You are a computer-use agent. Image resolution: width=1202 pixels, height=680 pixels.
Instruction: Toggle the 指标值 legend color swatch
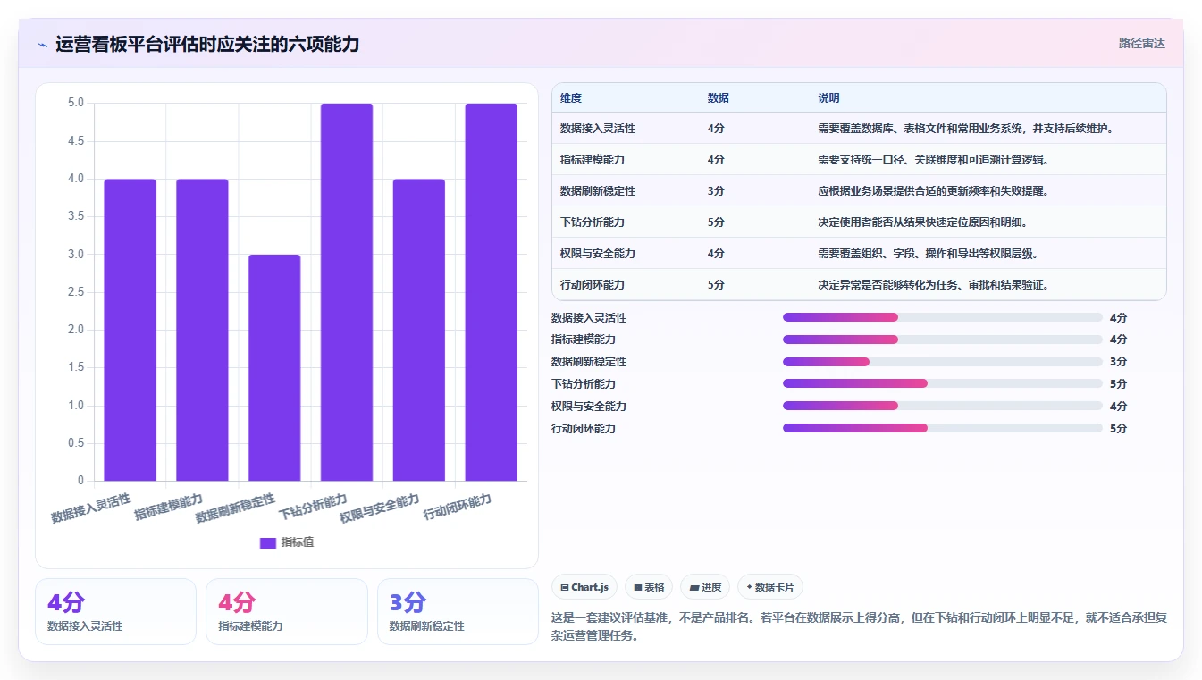268,542
